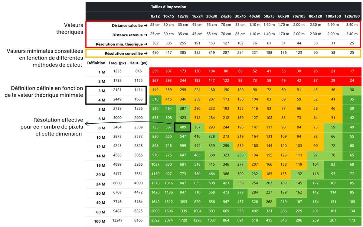Click the recommended resolution value 450
The image size is (363, 227).
click(155, 53)
